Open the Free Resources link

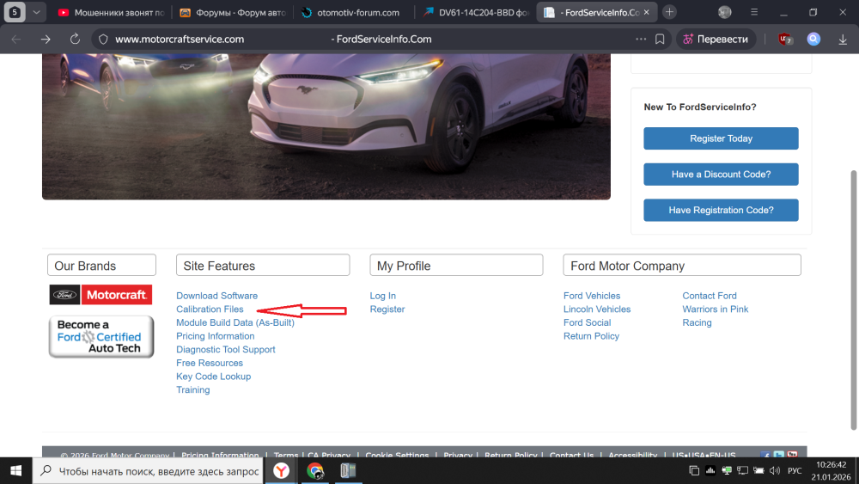coord(210,363)
